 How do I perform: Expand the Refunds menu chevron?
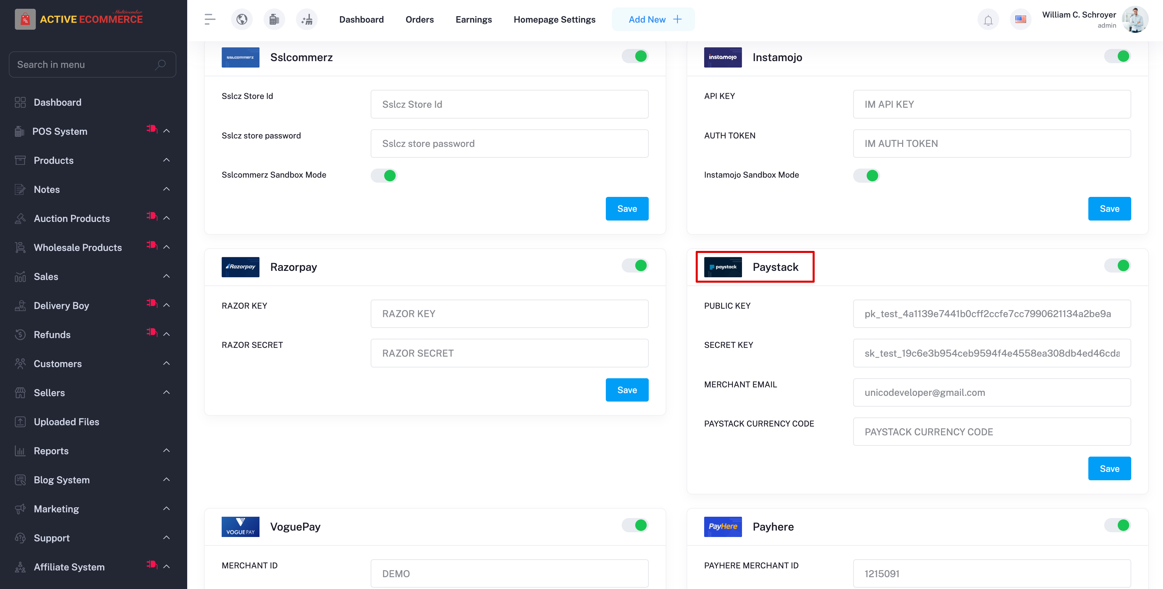[x=167, y=334]
